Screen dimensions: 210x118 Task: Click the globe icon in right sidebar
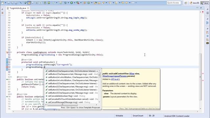tap(207, 36)
